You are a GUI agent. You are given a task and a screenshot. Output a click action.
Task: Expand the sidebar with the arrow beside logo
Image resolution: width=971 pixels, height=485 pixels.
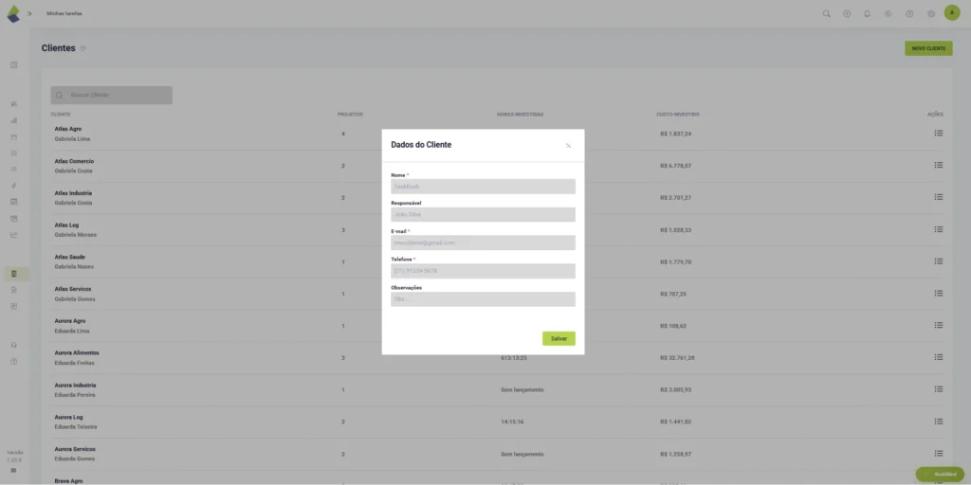(x=29, y=13)
